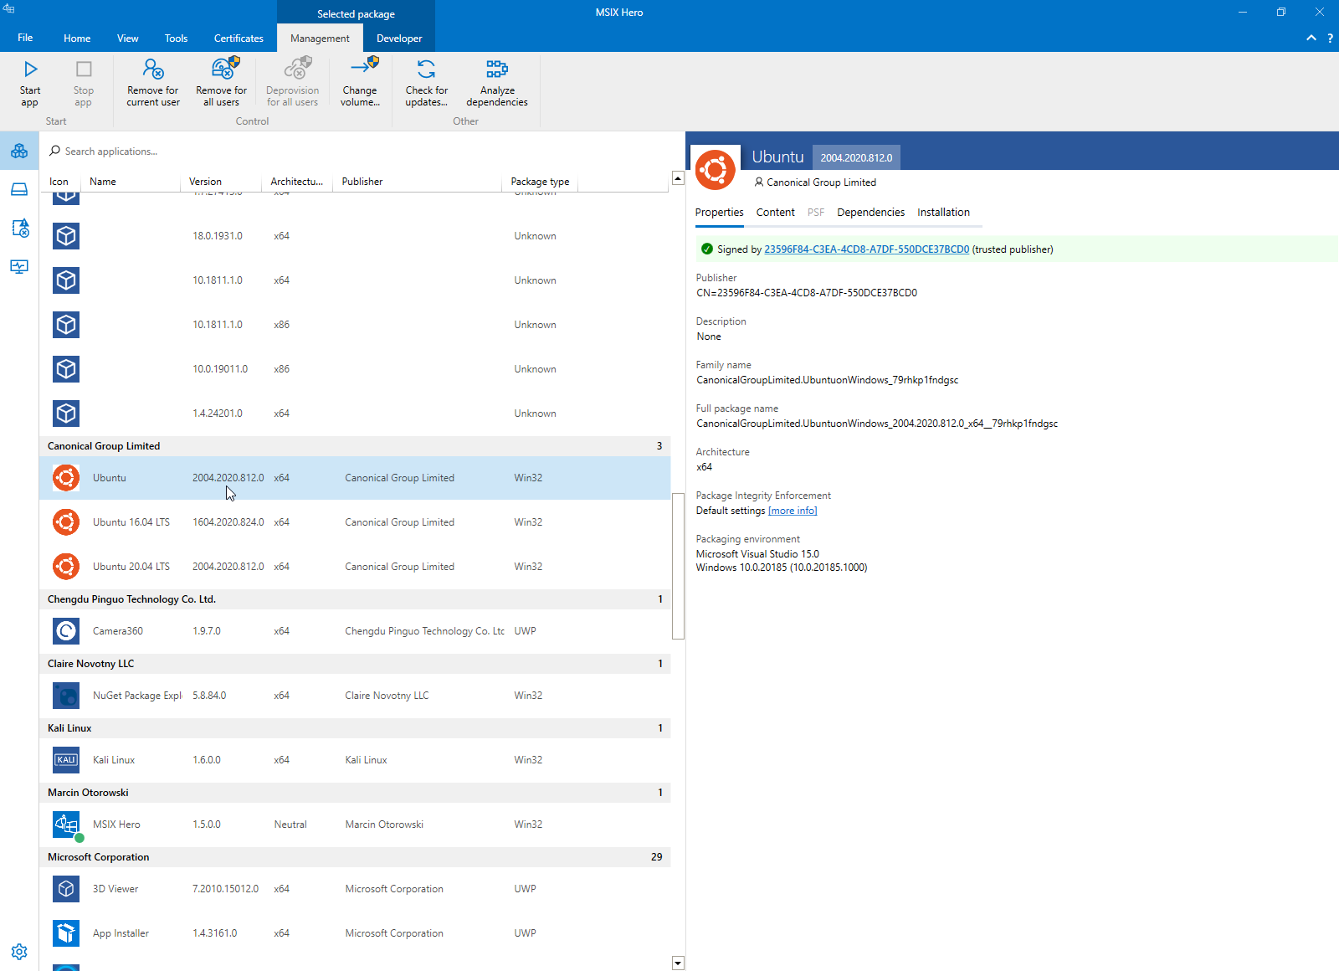Collapse the ribbon with the chevron

pos(1311,39)
